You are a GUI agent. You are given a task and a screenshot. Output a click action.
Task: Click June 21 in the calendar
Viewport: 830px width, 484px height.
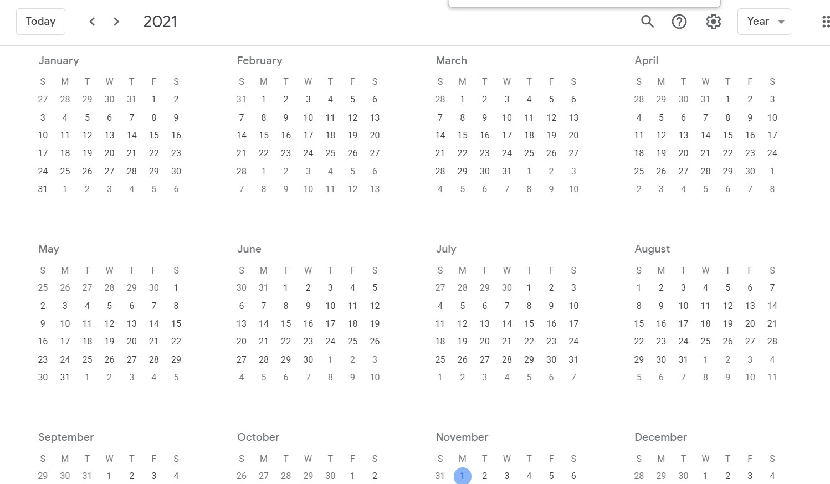pyautogui.click(x=263, y=341)
